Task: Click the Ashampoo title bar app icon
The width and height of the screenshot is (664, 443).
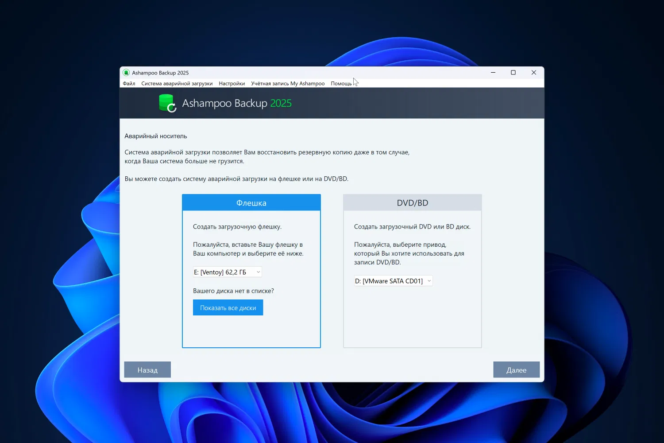Action: click(x=126, y=73)
